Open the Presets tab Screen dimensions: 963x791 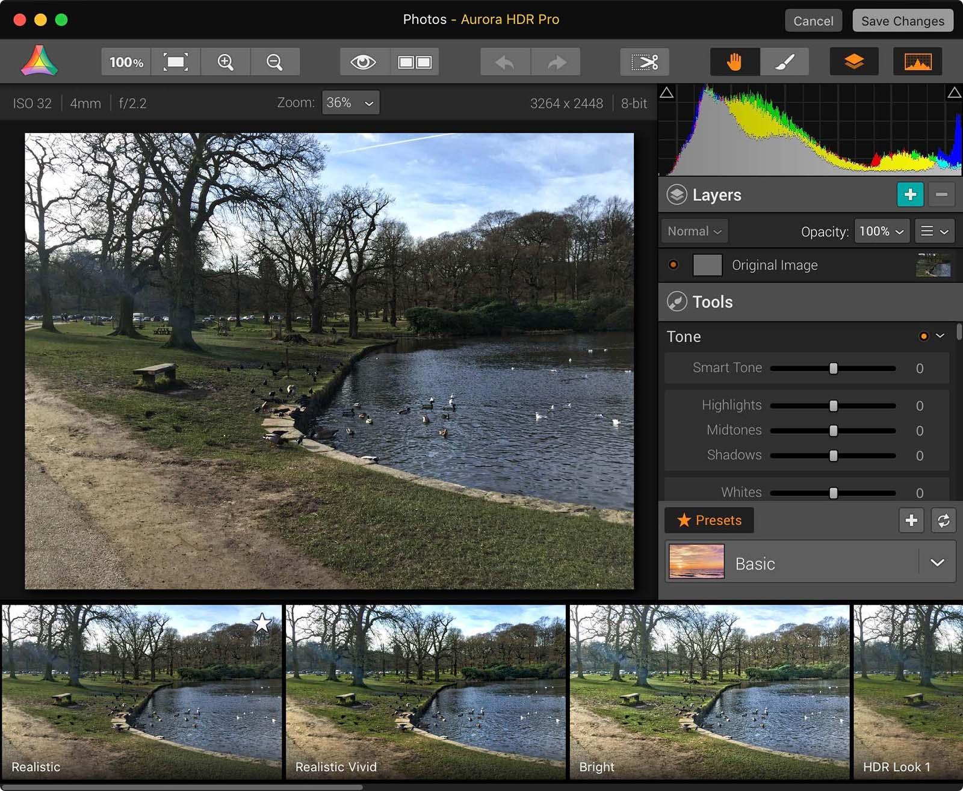(x=709, y=520)
